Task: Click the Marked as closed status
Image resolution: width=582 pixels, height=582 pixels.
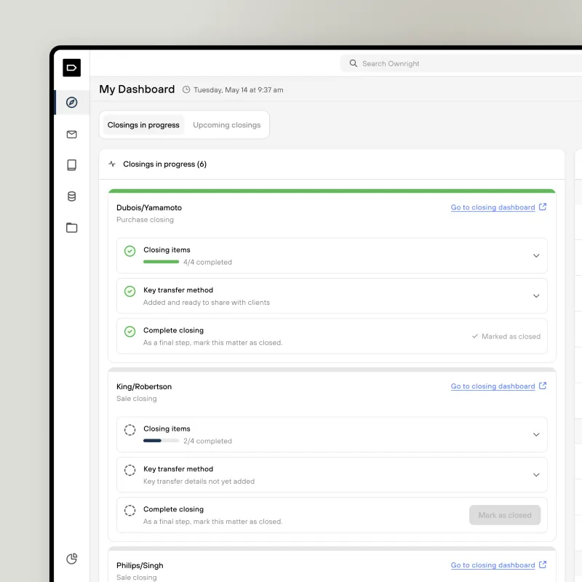Action: point(506,336)
